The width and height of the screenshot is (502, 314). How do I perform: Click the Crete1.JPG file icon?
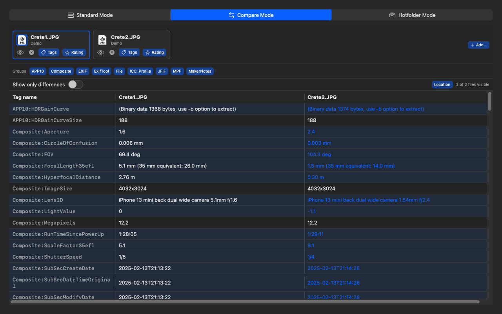click(22, 40)
